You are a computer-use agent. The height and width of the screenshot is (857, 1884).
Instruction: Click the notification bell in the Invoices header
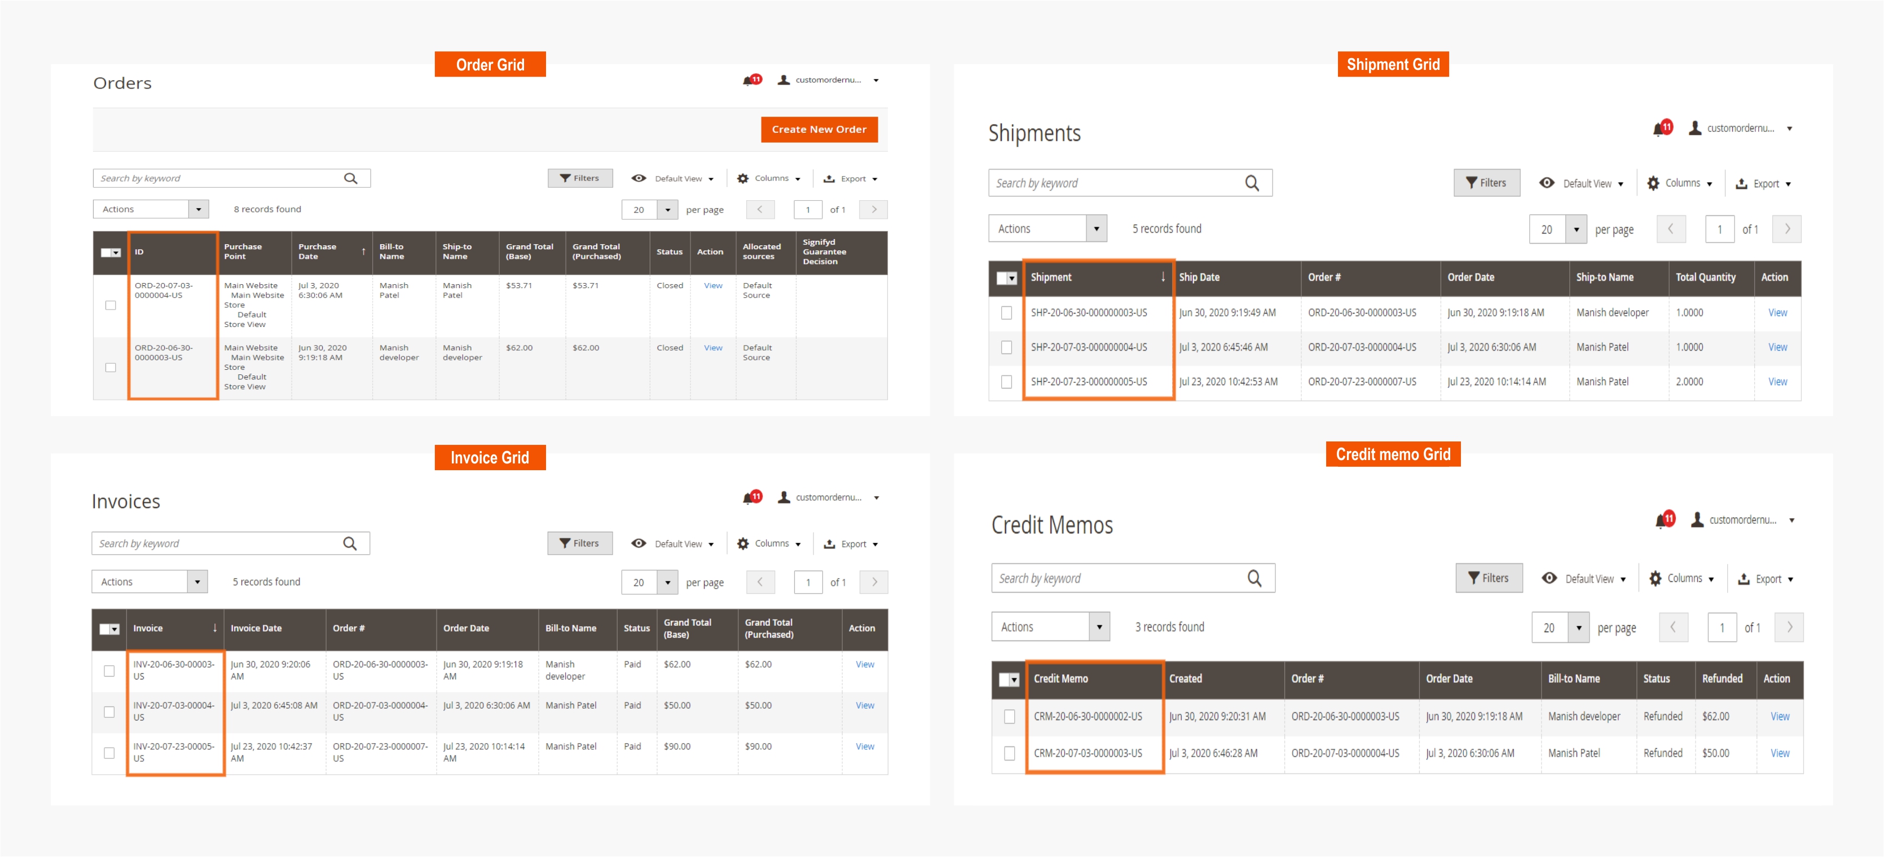click(750, 497)
